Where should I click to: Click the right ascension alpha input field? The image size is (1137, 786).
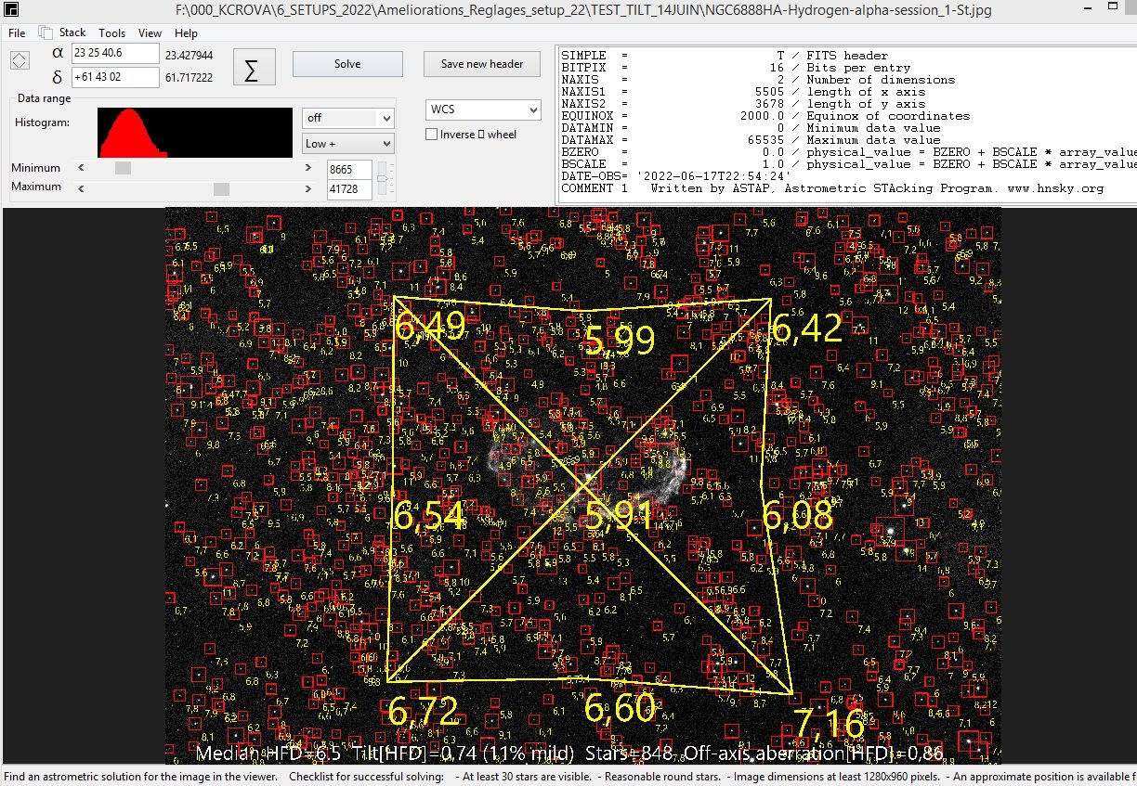point(116,55)
